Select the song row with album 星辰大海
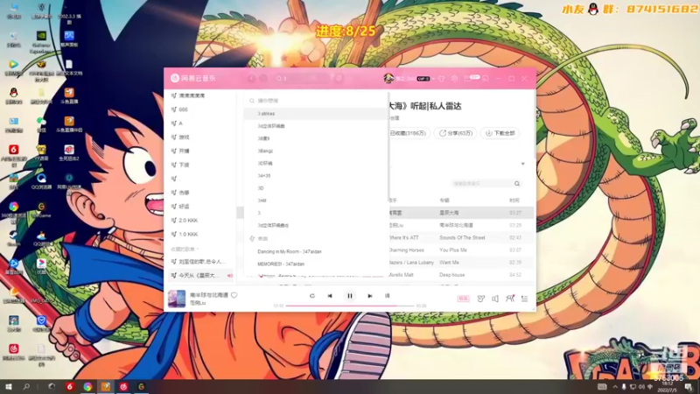 click(x=462, y=213)
